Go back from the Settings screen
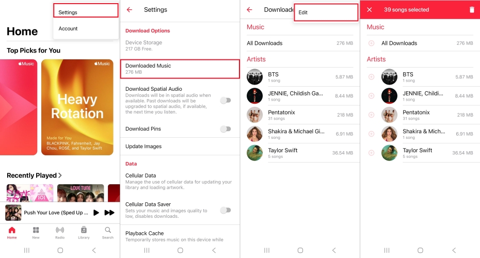480x258 pixels. tap(130, 10)
